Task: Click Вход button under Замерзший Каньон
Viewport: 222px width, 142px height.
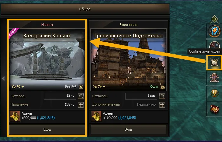Action: tap(47, 129)
